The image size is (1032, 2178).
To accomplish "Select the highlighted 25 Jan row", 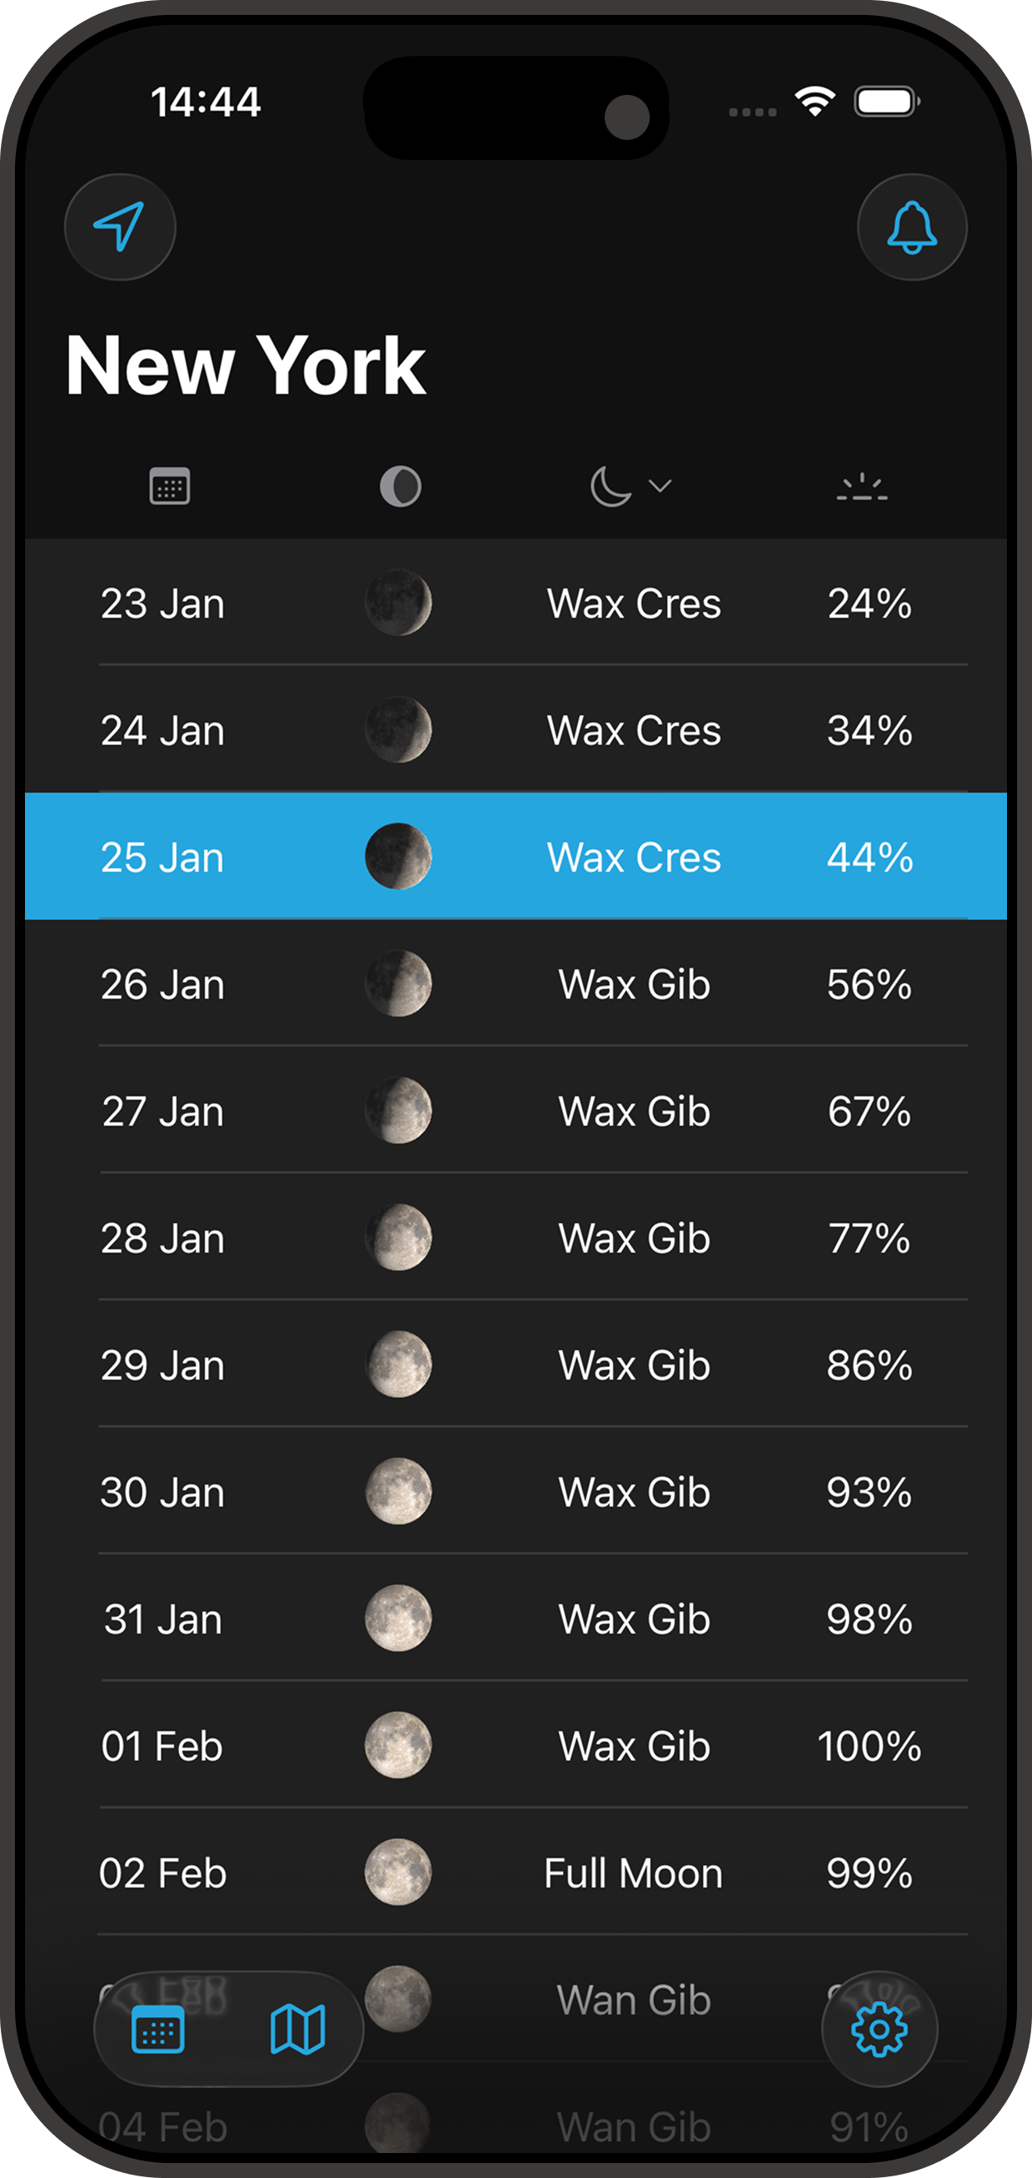I will tap(516, 857).
